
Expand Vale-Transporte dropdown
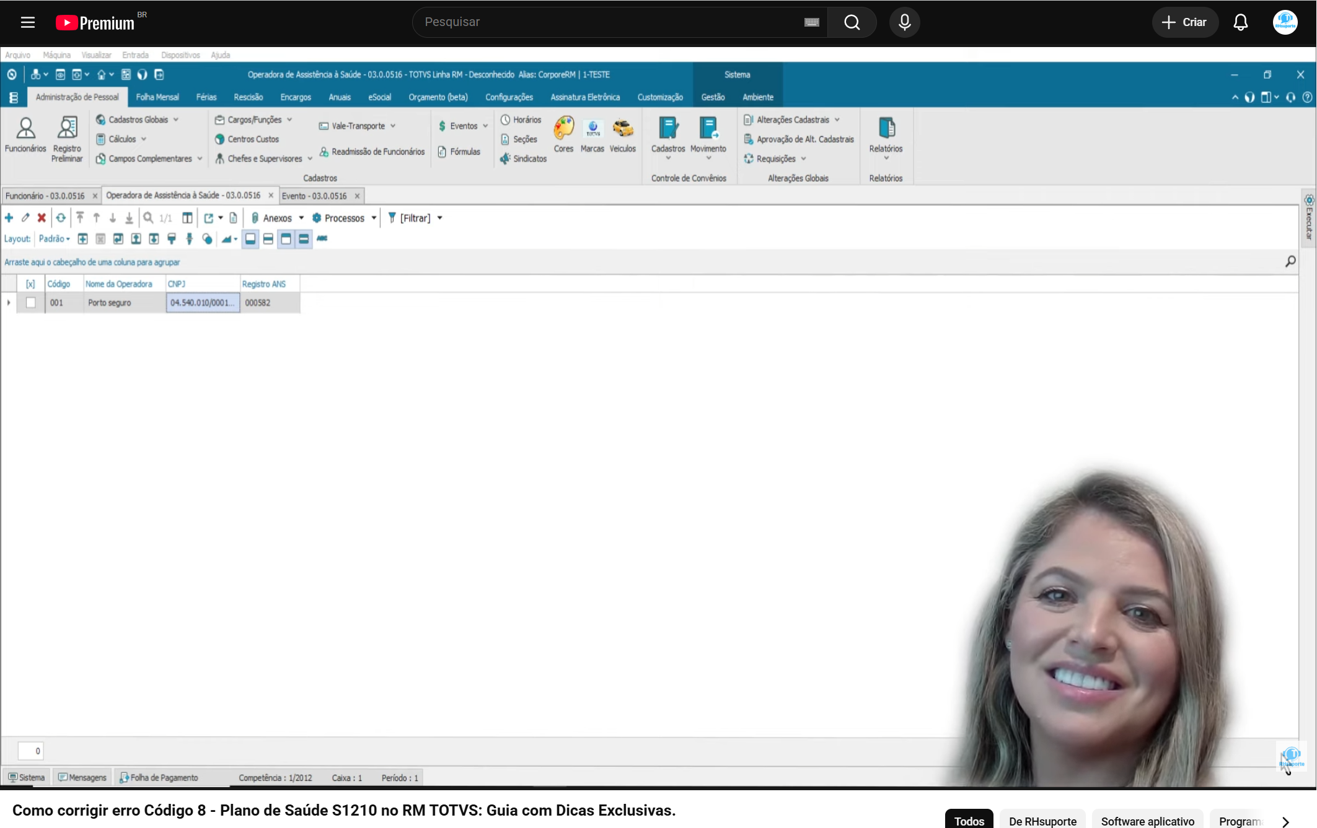tap(393, 126)
